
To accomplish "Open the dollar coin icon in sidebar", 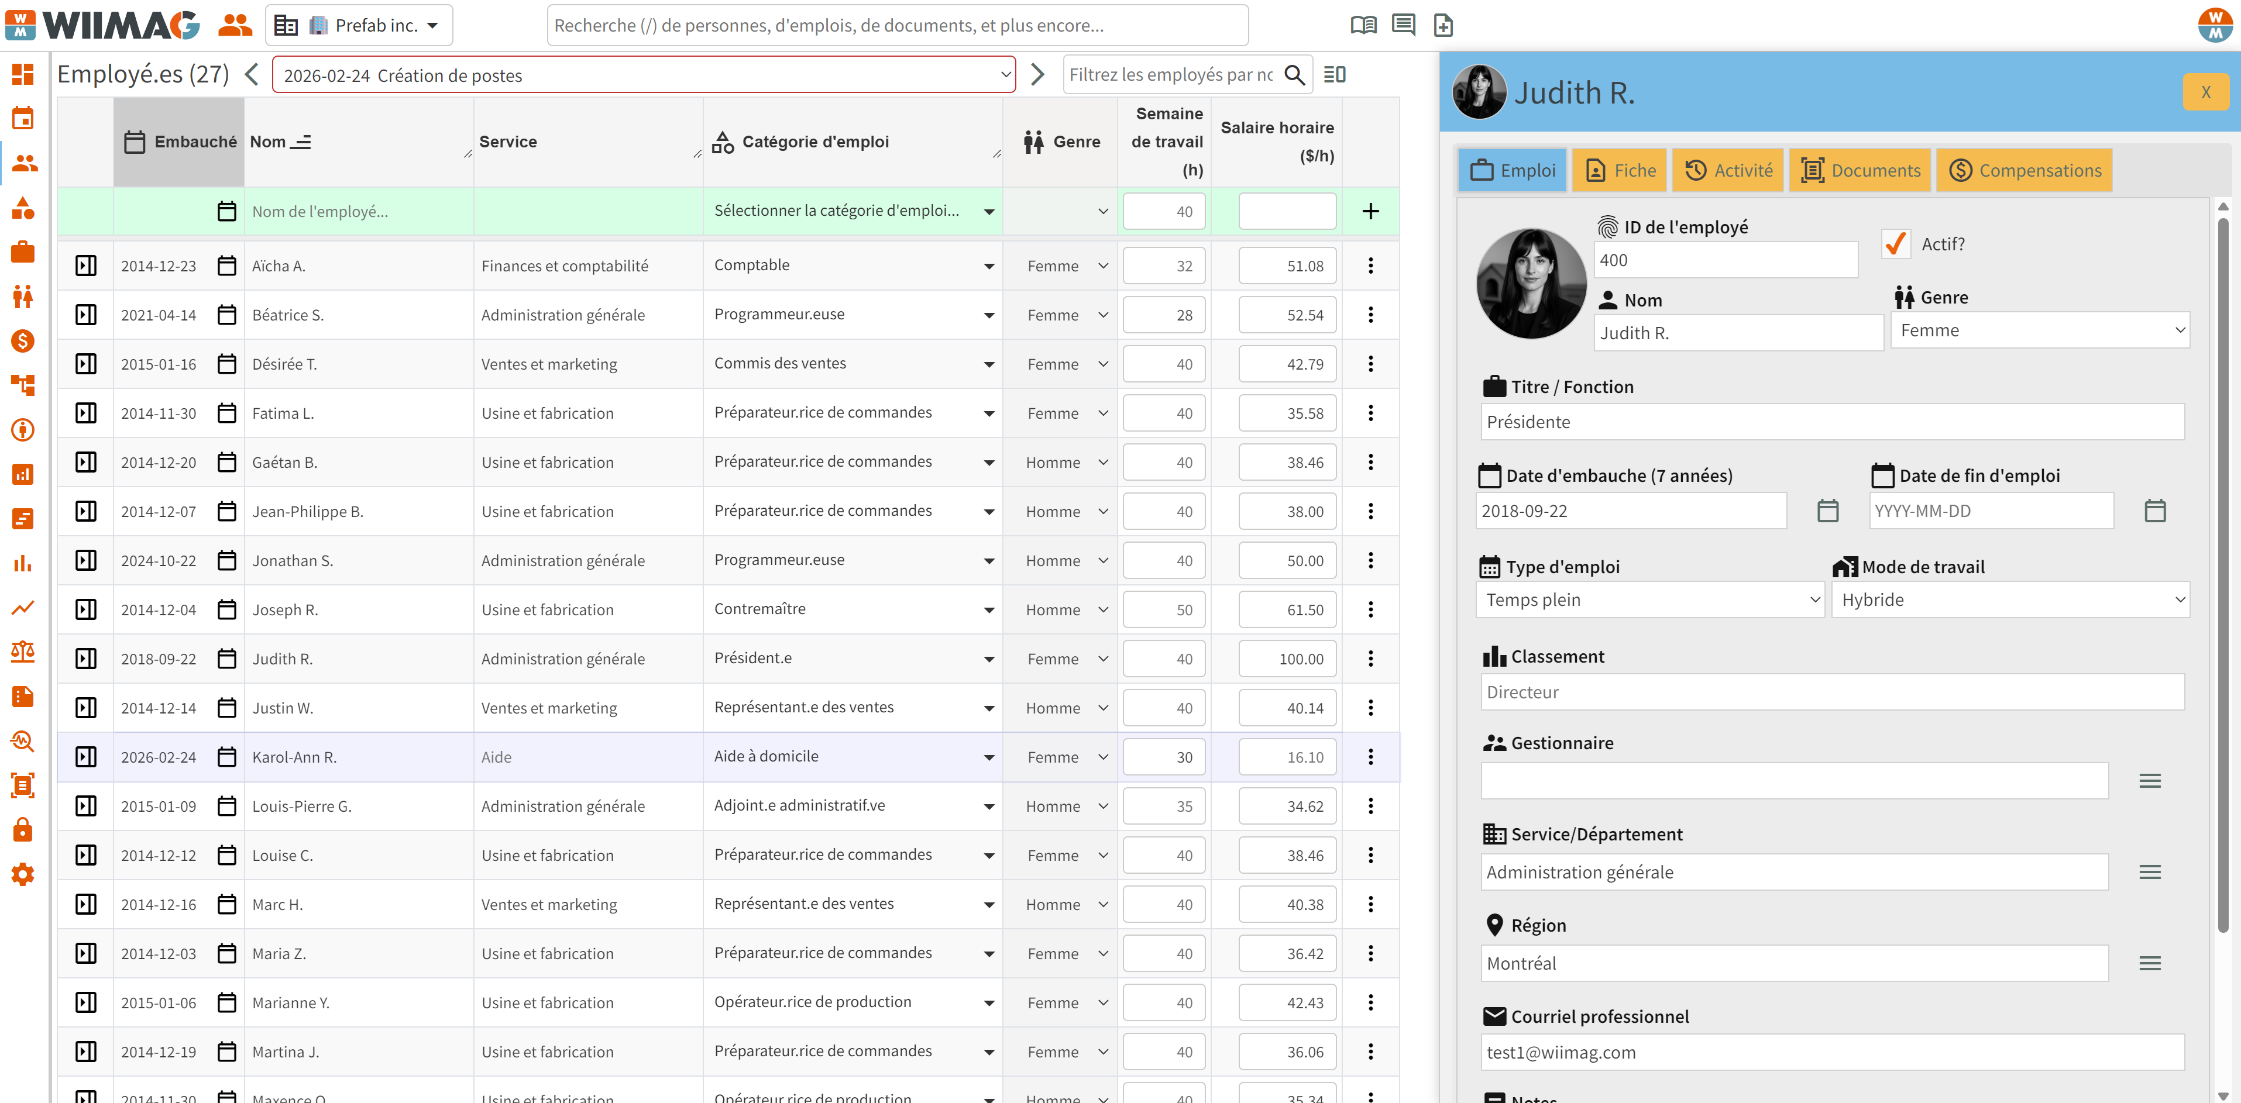I will tap(23, 341).
